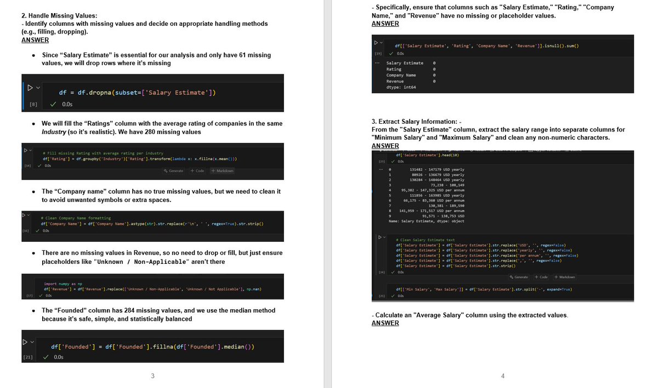
Task: Run the isnull().sum() check cell
Action: 376,42
